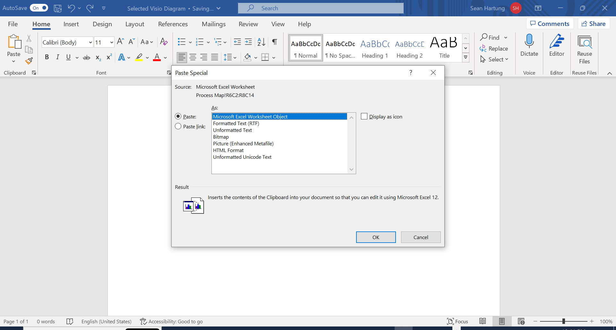Screen dimensions: 616x330
Task: Center align text
Action: tap(193, 57)
